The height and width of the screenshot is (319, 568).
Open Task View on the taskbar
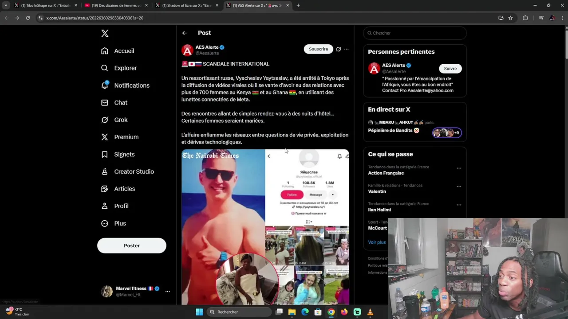click(x=279, y=312)
